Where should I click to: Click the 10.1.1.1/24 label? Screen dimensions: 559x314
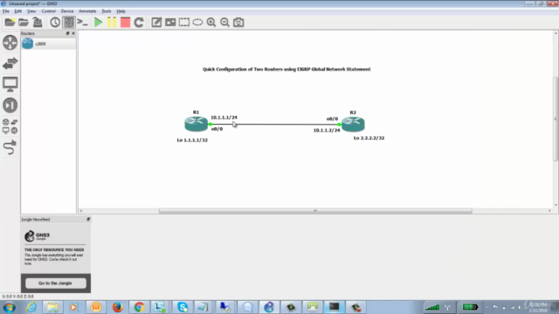224,117
